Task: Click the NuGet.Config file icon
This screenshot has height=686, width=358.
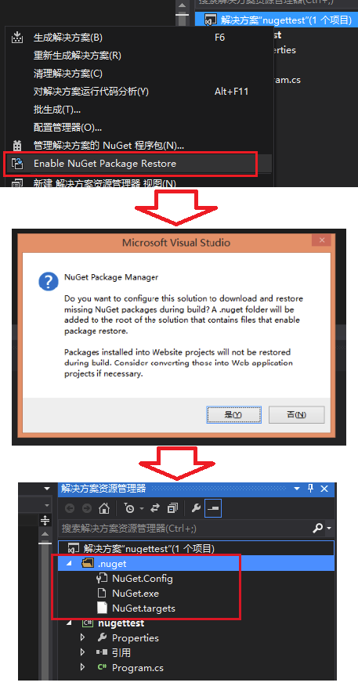Action: [x=102, y=579]
